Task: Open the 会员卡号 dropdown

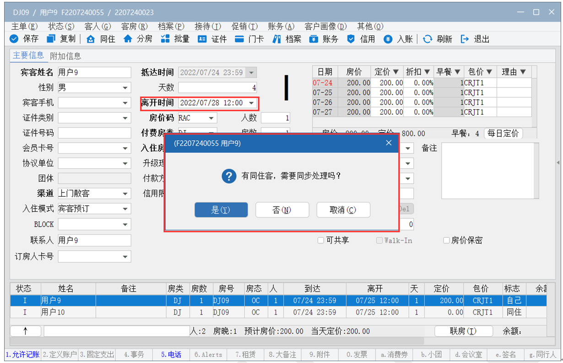Action: 125,149
